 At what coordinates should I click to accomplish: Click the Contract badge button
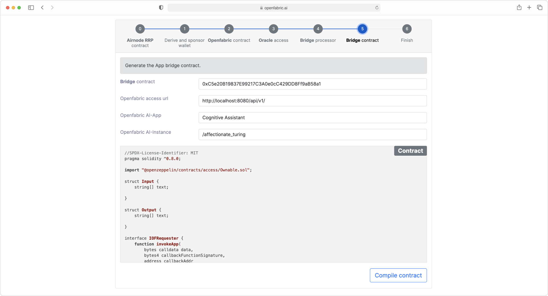click(x=410, y=151)
